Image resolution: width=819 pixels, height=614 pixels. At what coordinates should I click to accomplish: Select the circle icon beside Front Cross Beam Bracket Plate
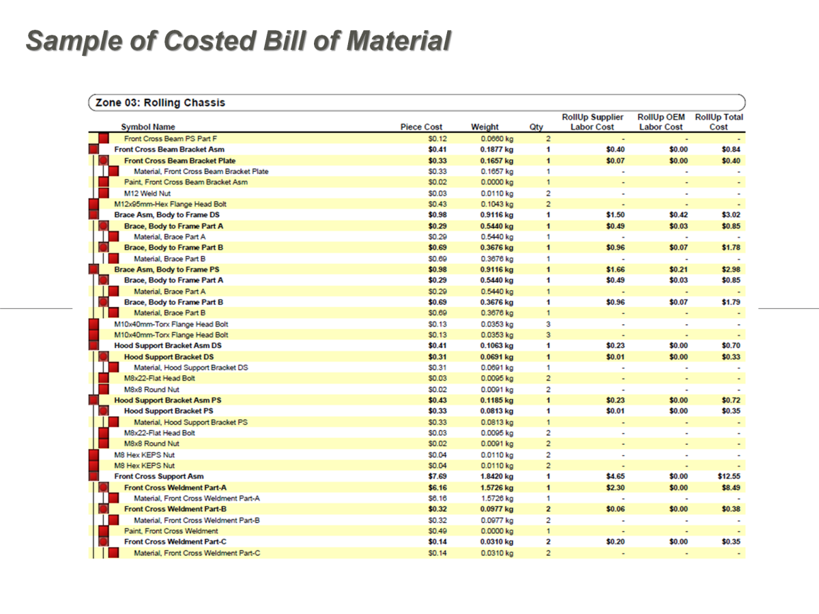(104, 160)
